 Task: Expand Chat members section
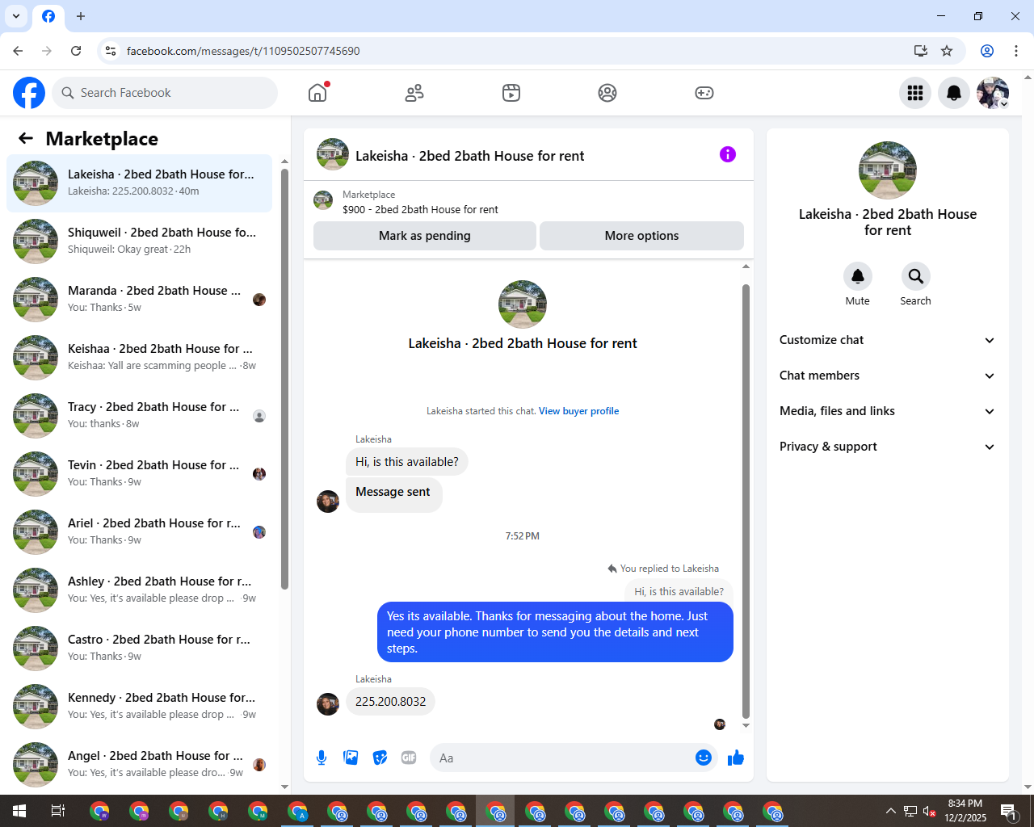887,376
